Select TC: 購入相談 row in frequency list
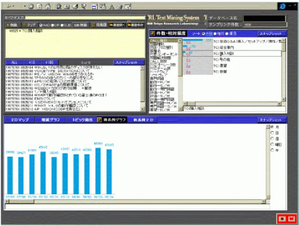 (232, 54)
